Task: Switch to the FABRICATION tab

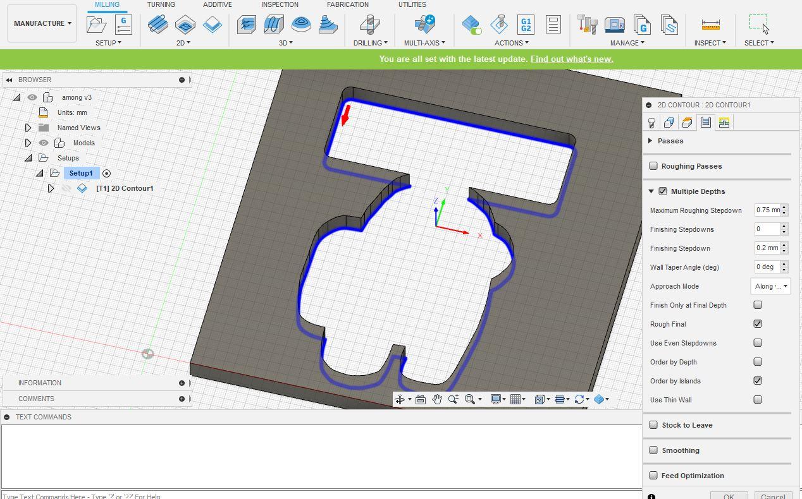Action: click(348, 4)
